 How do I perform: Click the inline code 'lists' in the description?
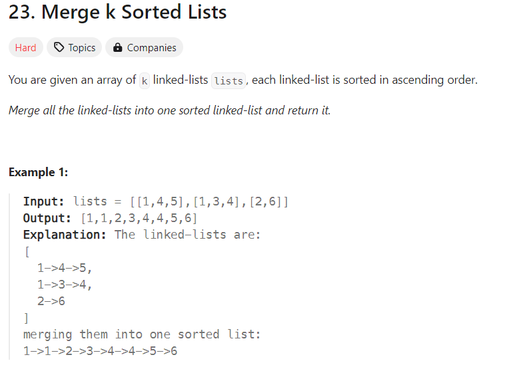pos(228,80)
